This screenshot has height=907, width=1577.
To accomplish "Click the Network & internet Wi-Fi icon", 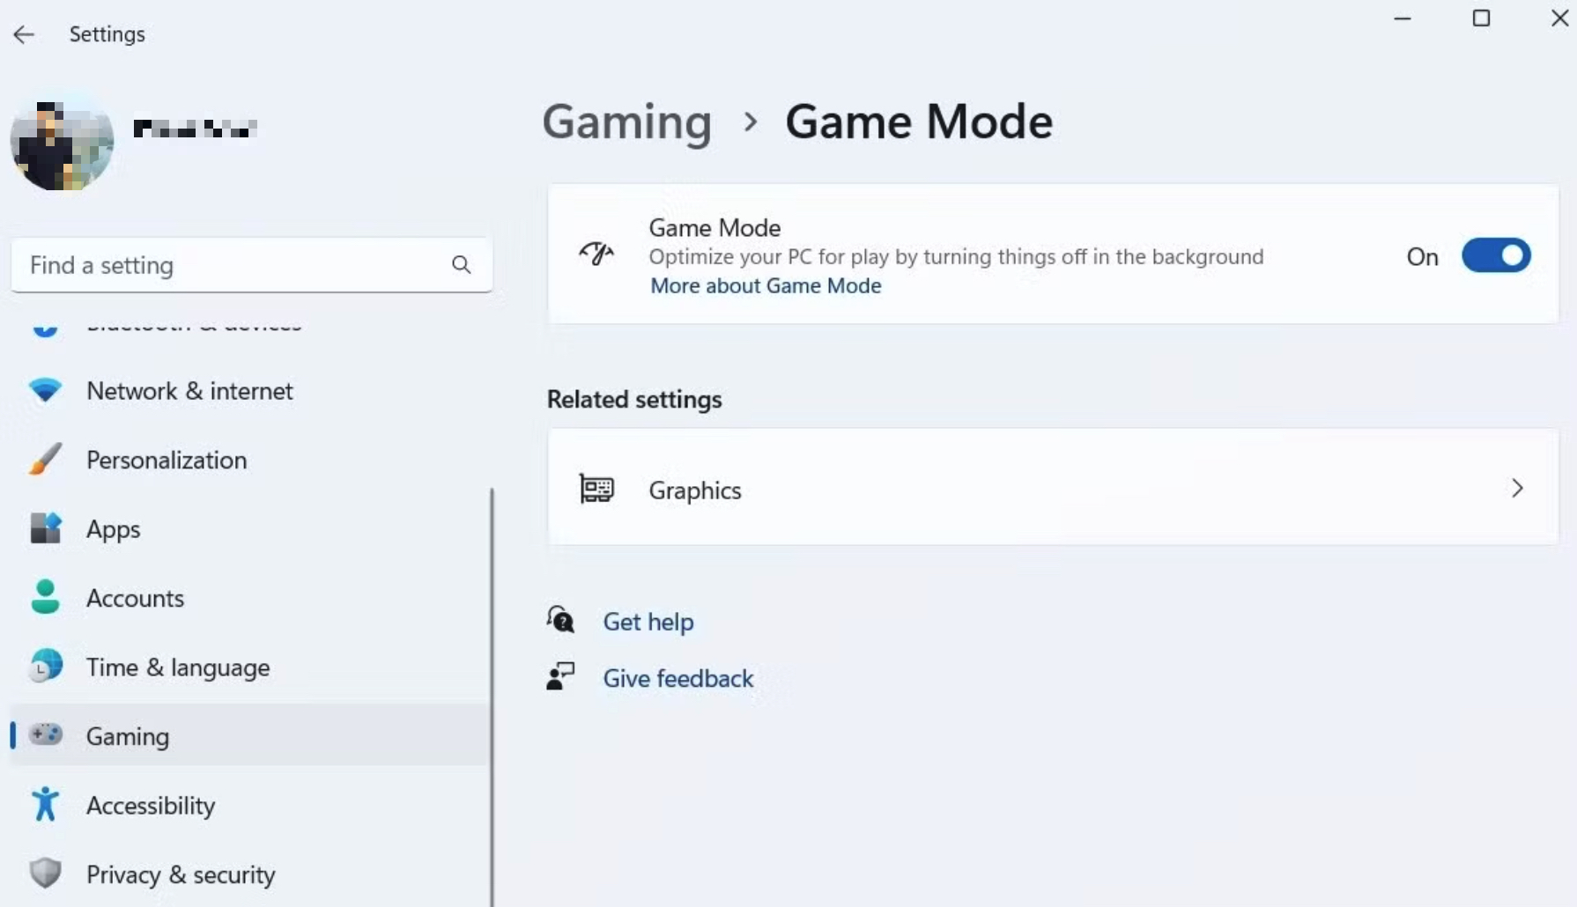I will [x=45, y=390].
